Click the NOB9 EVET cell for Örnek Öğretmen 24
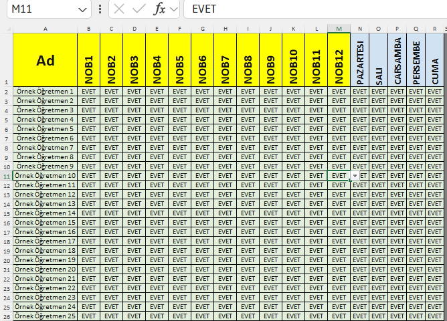The height and width of the screenshot is (321, 447). (x=270, y=307)
